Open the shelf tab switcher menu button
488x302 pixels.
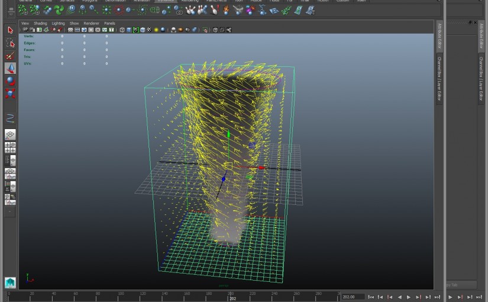pyautogui.click(x=11, y=8)
